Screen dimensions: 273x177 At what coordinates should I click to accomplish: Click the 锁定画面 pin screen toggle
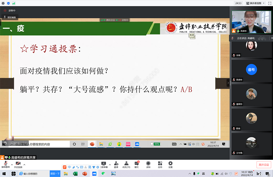click(x=10, y=17)
